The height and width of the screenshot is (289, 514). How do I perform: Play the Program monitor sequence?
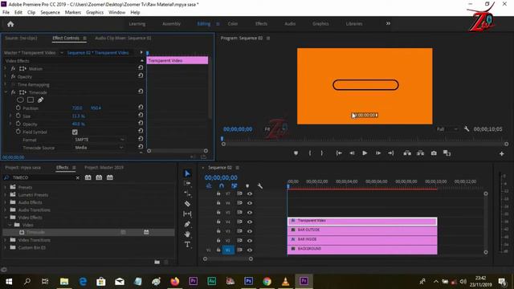click(365, 153)
